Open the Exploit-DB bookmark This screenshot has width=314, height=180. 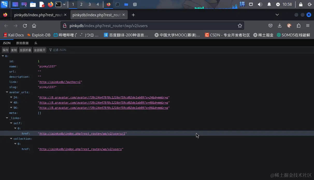39,35
